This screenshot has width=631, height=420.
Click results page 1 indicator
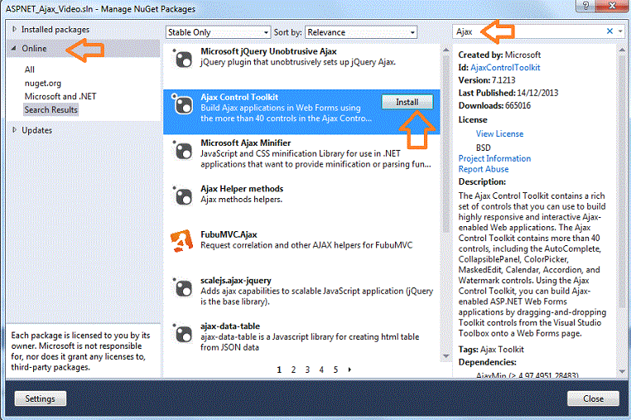point(279,369)
